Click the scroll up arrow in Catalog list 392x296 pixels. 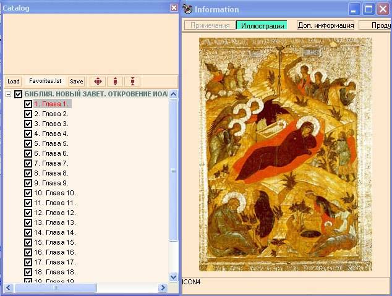tap(174, 94)
